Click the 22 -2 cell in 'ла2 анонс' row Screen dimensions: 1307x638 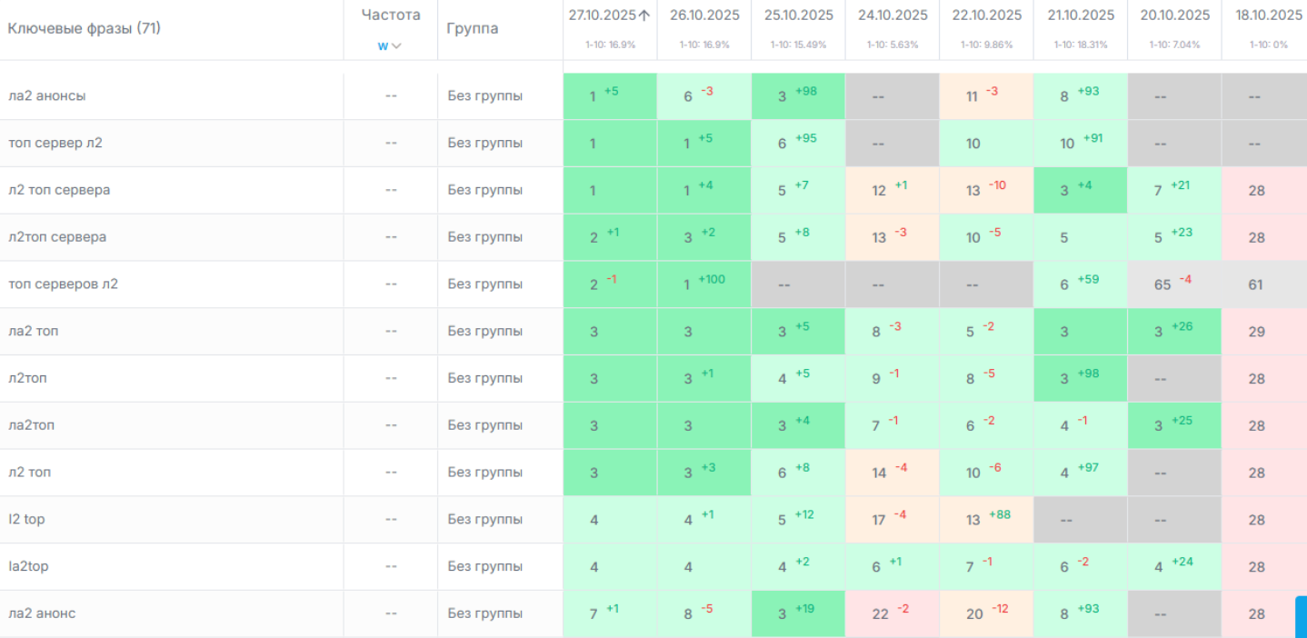(891, 613)
